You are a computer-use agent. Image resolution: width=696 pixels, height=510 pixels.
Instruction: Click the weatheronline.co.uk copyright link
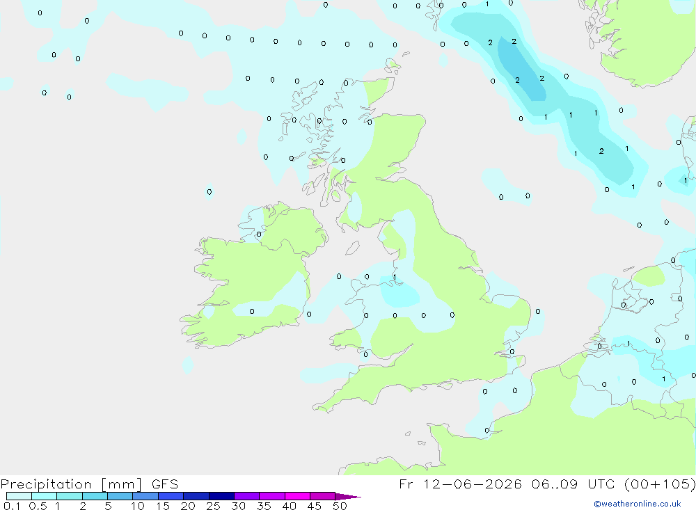pyautogui.click(x=638, y=504)
